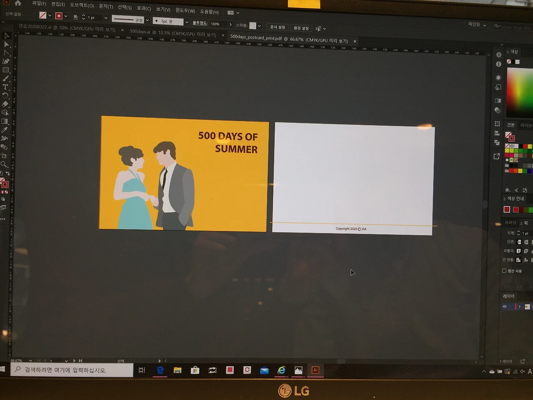Click the opacity 100% value field
Screen dimensions: 533x400
coord(217,24)
